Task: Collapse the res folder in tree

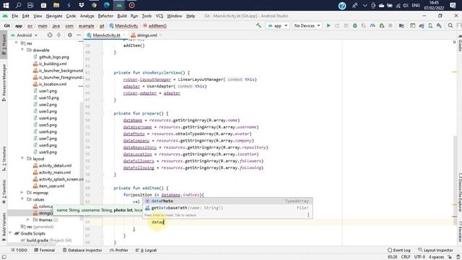Action: (x=17, y=43)
